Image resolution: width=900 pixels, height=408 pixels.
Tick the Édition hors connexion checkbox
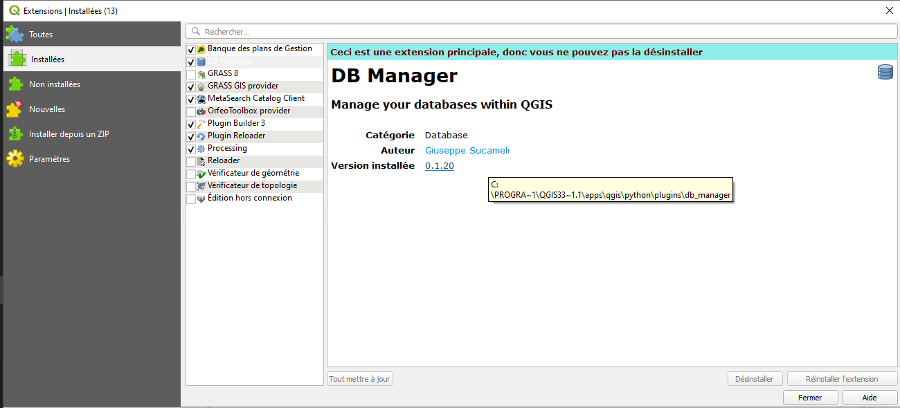coord(191,198)
